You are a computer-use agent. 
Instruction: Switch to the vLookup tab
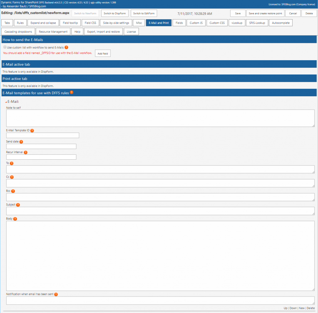(237, 23)
